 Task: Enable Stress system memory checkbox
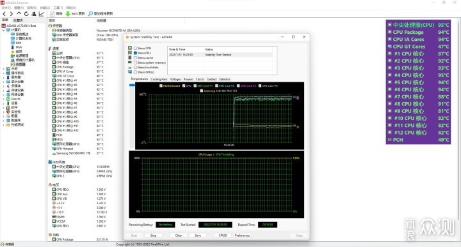coord(135,63)
